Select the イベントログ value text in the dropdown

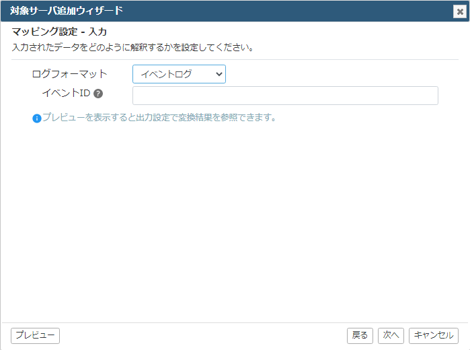tap(166, 74)
